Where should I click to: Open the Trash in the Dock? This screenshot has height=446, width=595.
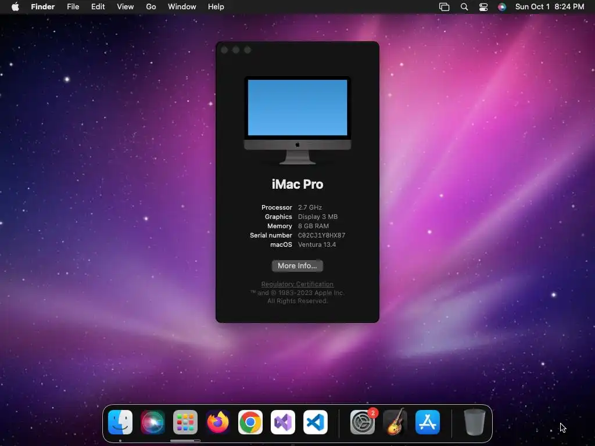[x=474, y=422]
